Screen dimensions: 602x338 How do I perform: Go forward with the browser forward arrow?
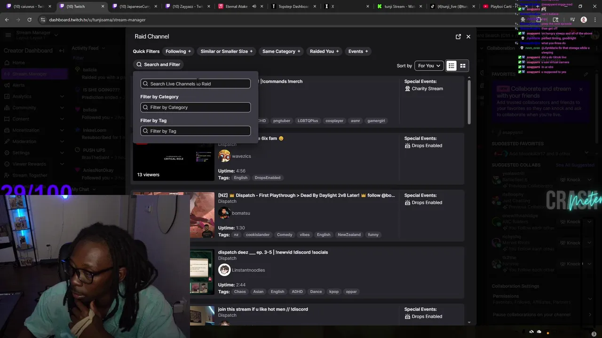pyautogui.click(x=18, y=20)
